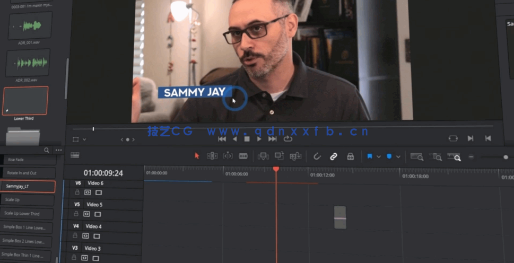Select the Rise Fade preset
Image resolution: width=514 pixels, height=263 pixels.
click(x=30, y=160)
